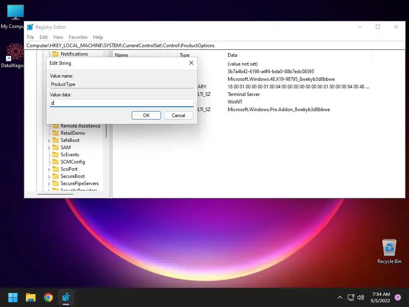This screenshot has height=307, width=409.
Task: Click Registry Editor taskbar icon
Action: pos(66,297)
